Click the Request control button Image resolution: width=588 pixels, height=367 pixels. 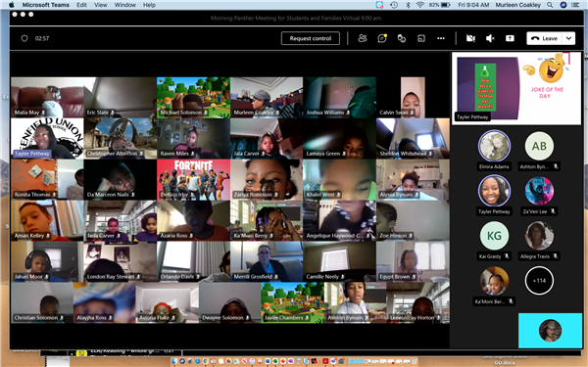(311, 38)
